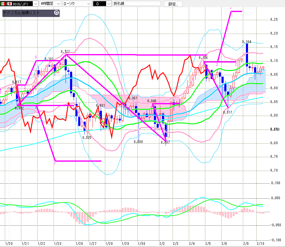Click the 8.807 low price label

[x=165, y=142]
